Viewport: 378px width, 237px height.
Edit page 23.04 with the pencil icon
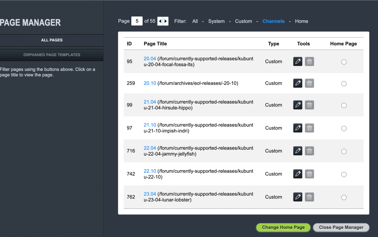click(298, 197)
